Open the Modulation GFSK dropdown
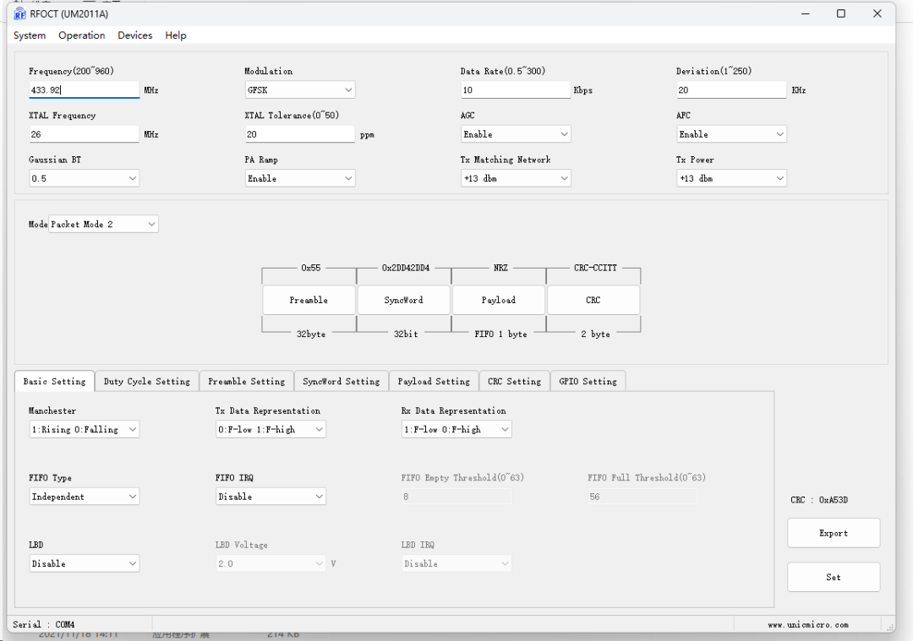Screen dimensions: 913x641 click(x=299, y=90)
